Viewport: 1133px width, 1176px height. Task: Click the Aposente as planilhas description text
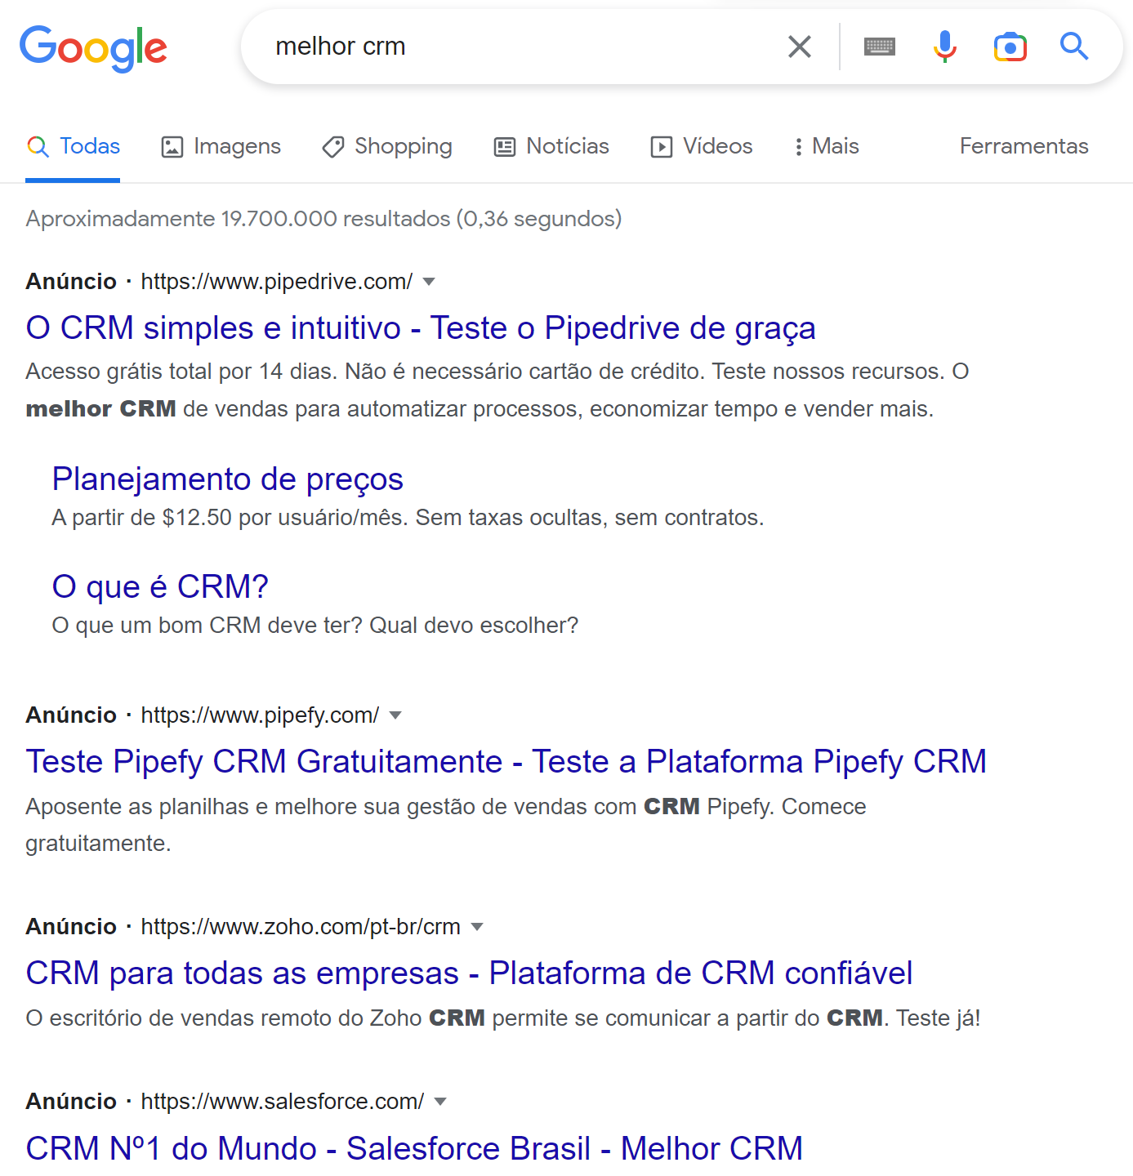pos(446,825)
